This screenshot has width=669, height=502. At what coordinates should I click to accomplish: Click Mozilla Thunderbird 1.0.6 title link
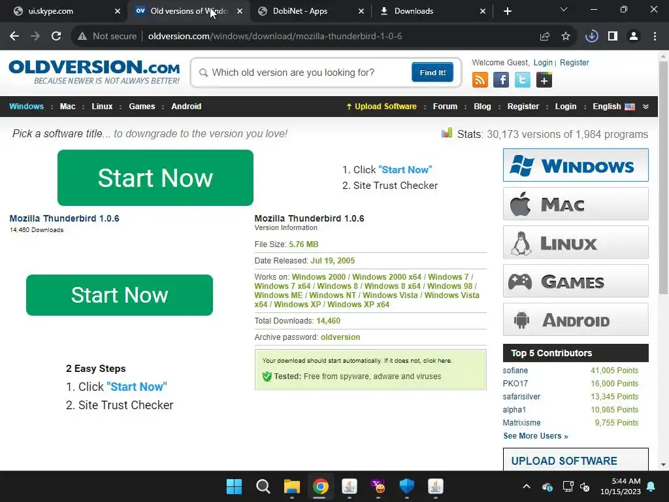[x=65, y=218]
